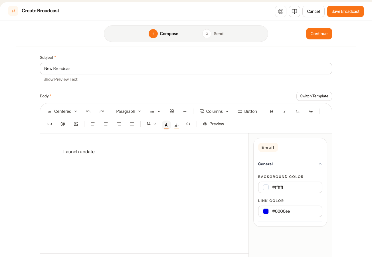Toggle underline formatting
Viewport: 372px width, 257px height.
click(x=298, y=111)
